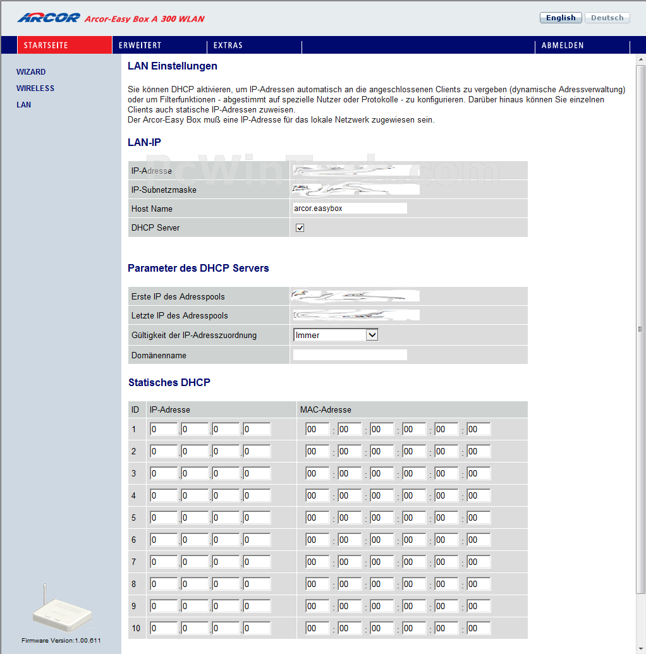The image size is (646, 654).
Task: Open the Extras tab
Action: coord(254,45)
